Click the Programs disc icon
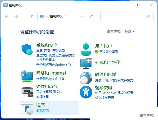 tap(27, 109)
